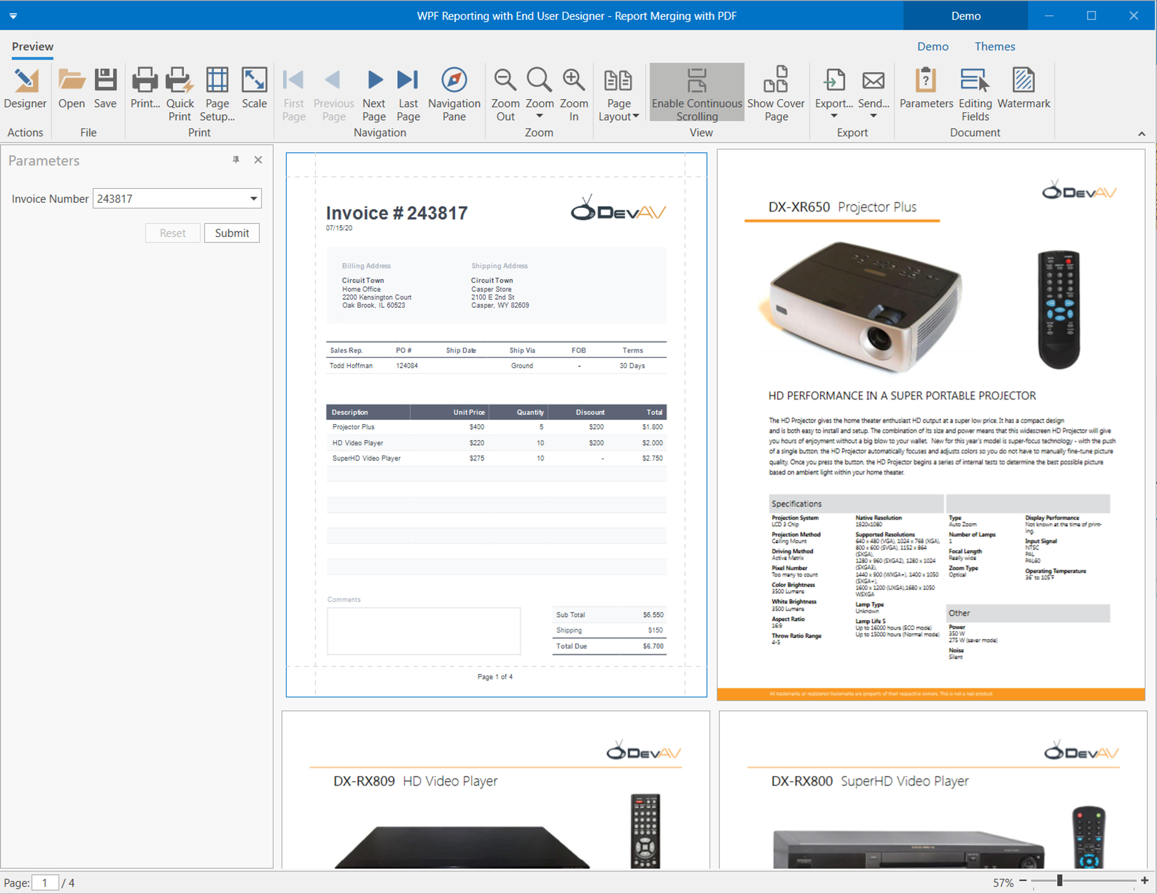The image size is (1157, 894).
Task: Open Page Setup options
Action: click(217, 95)
